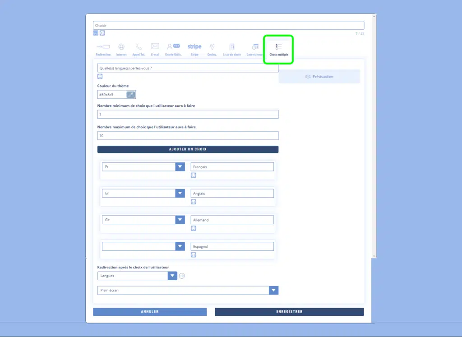Image resolution: width=462 pixels, height=337 pixels.
Task: Expand the Fr language code dropdown
Action: [180, 167]
